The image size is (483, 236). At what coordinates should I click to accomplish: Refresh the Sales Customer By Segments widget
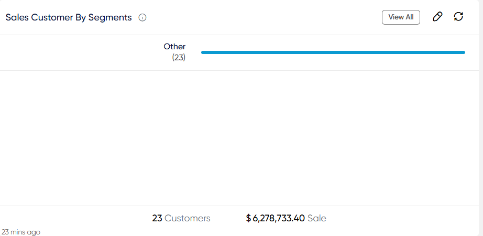coord(458,16)
